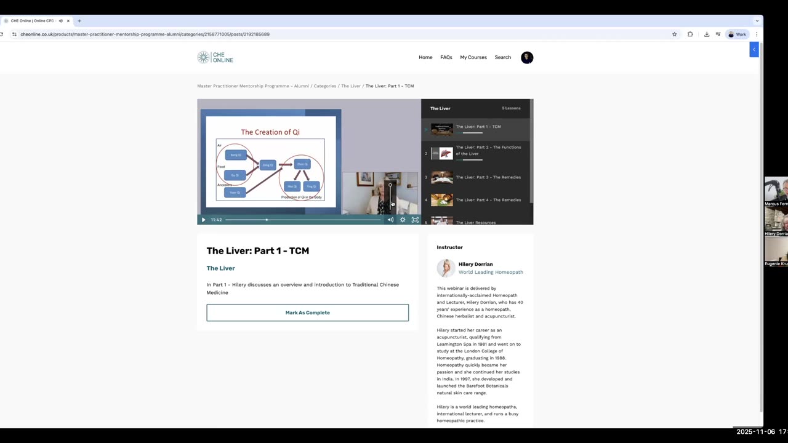Image resolution: width=788 pixels, height=443 pixels.
Task: Click the Mark As Complete button
Action: (x=307, y=313)
